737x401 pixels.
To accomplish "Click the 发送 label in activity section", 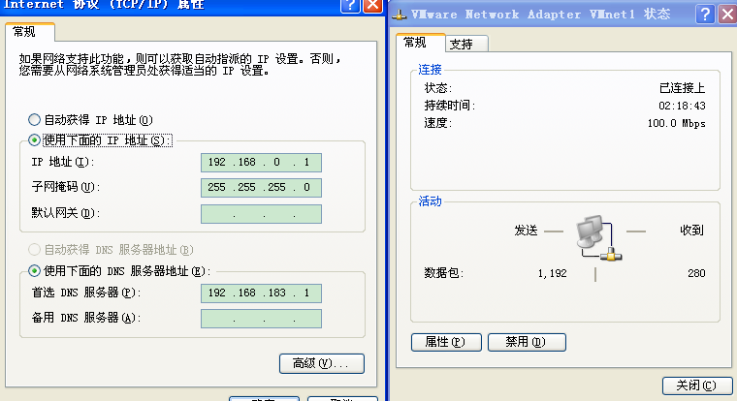I will point(526,231).
